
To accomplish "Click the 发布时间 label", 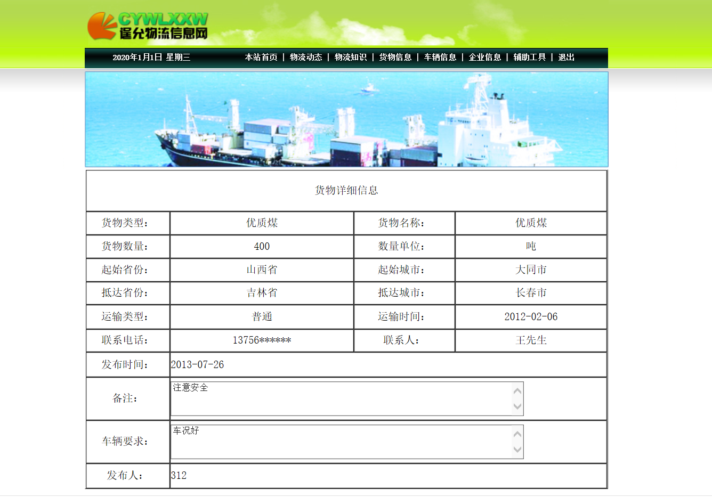I will point(125,364).
